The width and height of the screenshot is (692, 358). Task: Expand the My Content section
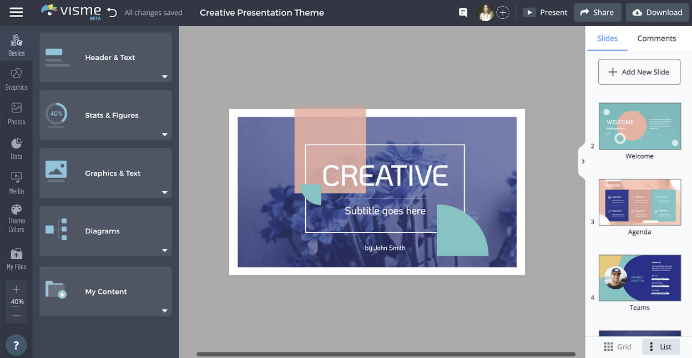(x=164, y=310)
